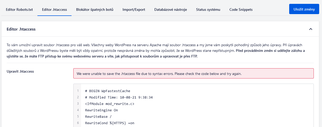The width and height of the screenshot is (322, 127).
Task: Collapse the Editor .htaccess panel chevron
Action: point(311,29)
